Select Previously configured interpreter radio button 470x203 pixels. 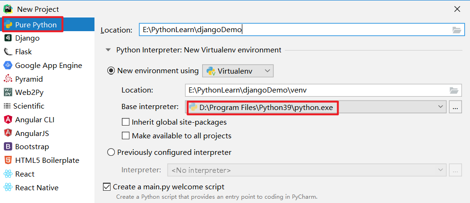[111, 152]
